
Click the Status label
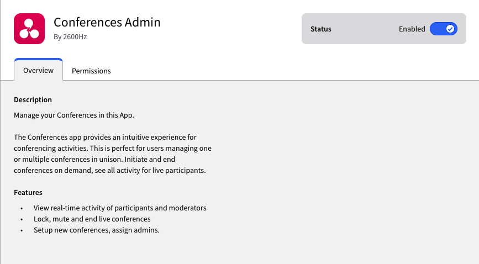321,29
